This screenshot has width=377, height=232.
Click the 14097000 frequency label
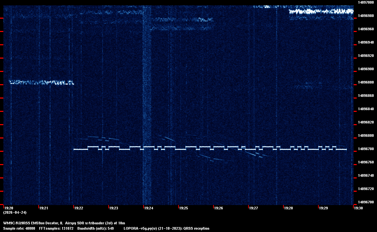(366, 2)
